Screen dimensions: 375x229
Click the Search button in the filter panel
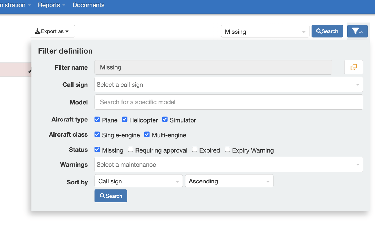[111, 196]
